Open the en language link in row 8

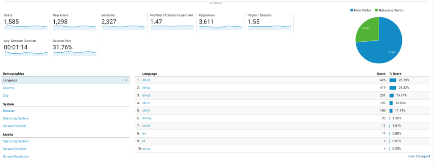click(x=144, y=133)
